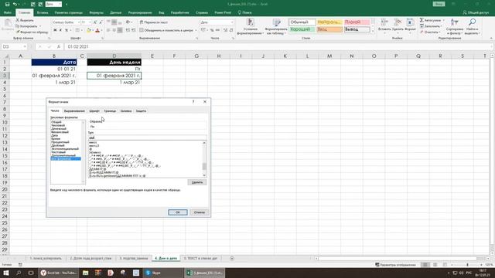Open the Borders icon in the Font group
The image size is (495, 278).
click(77, 30)
